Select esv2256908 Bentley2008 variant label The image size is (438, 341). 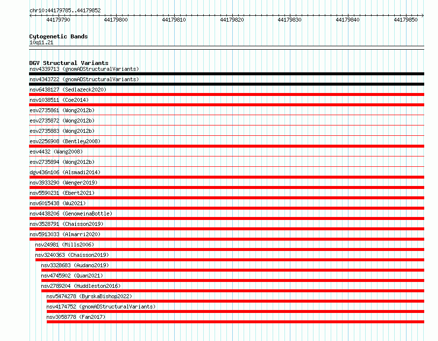tap(65, 141)
